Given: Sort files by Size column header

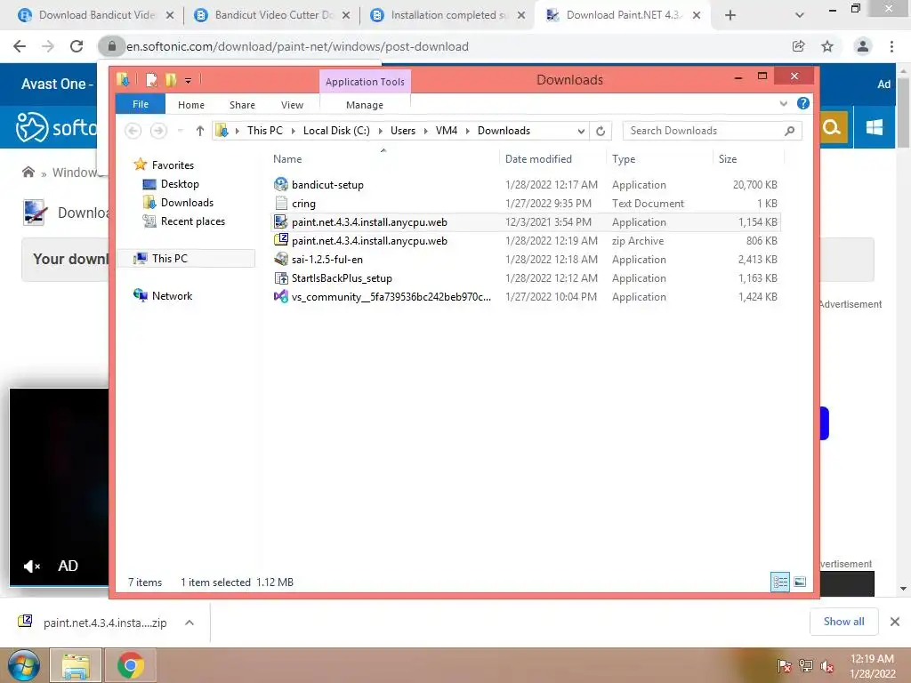Looking at the screenshot, I should coord(748,159).
